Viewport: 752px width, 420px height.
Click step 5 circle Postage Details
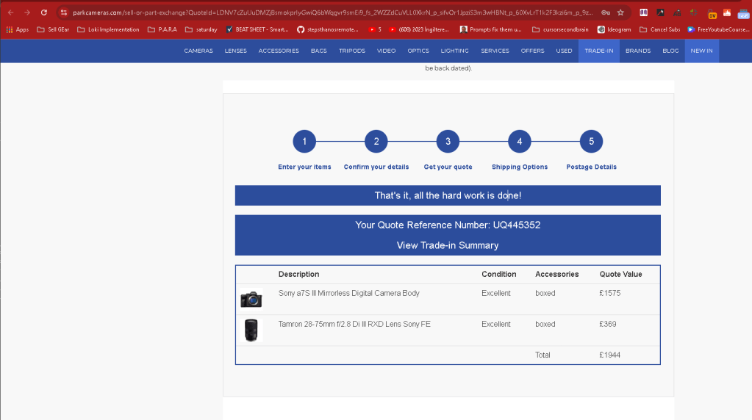click(591, 141)
